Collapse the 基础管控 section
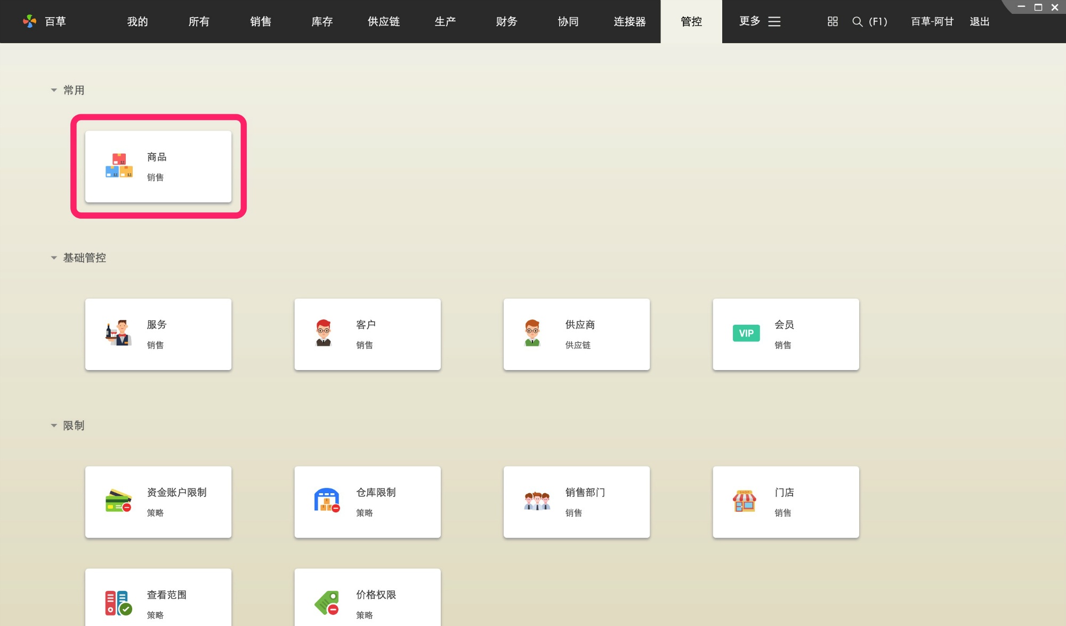Viewport: 1066px width, 626px height. [x=54, y=258]
